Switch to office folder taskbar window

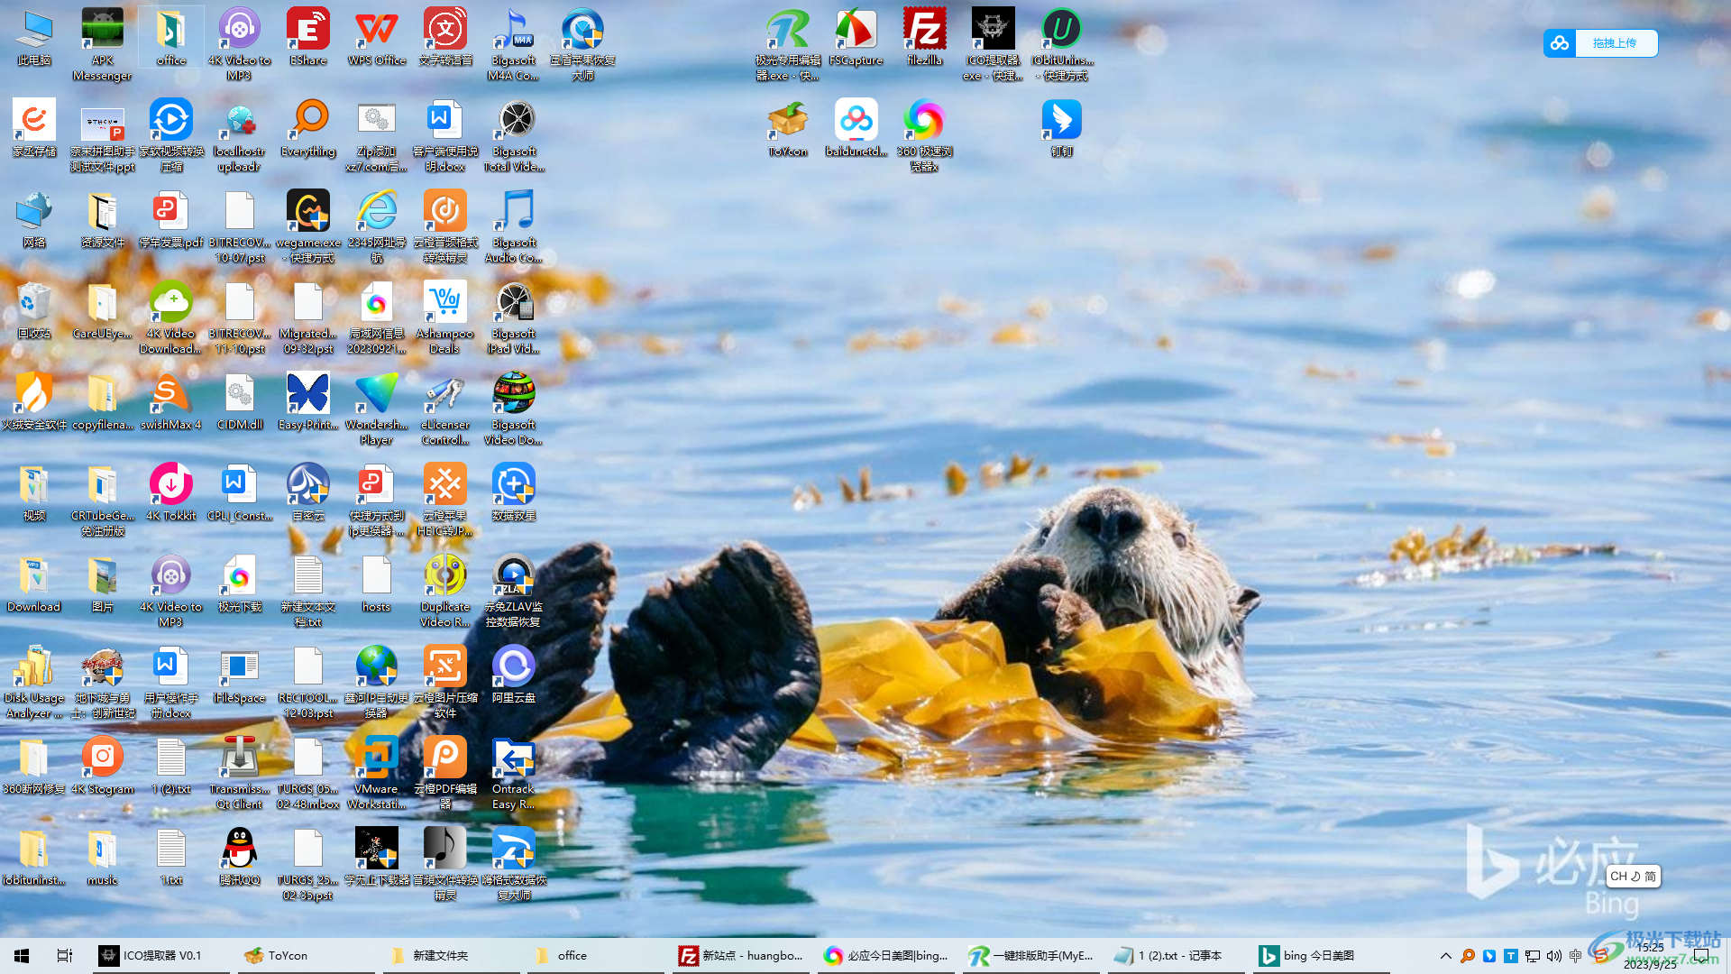click(x=597, y=955)
